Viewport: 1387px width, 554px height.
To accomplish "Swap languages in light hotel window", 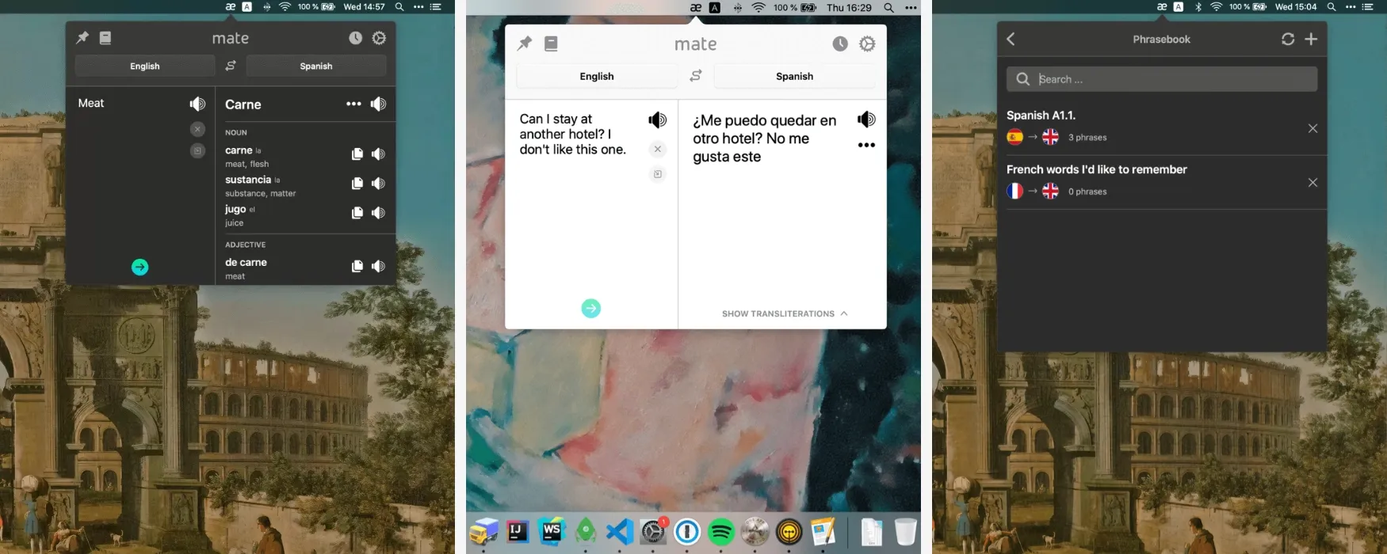I will point(696,76).
